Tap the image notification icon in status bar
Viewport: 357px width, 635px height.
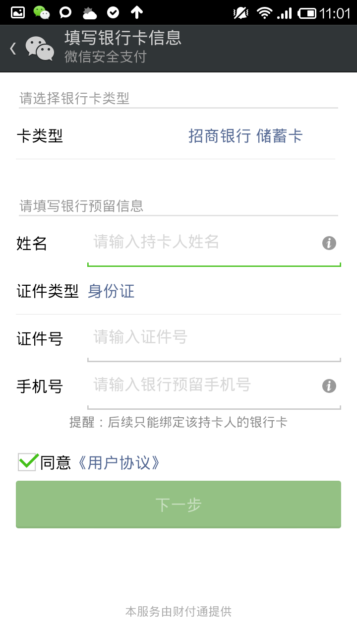click(18, 13)
